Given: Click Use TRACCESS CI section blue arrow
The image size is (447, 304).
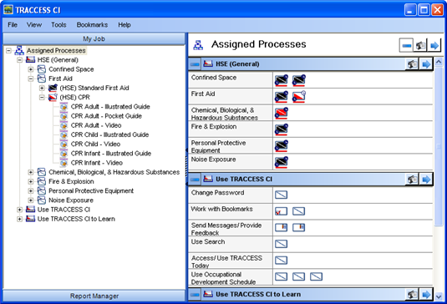Looking at the screenshot, I should (x=426, y=180).
